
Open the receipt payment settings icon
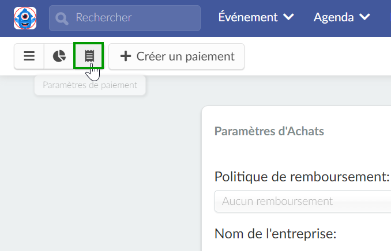pos(89,56)
